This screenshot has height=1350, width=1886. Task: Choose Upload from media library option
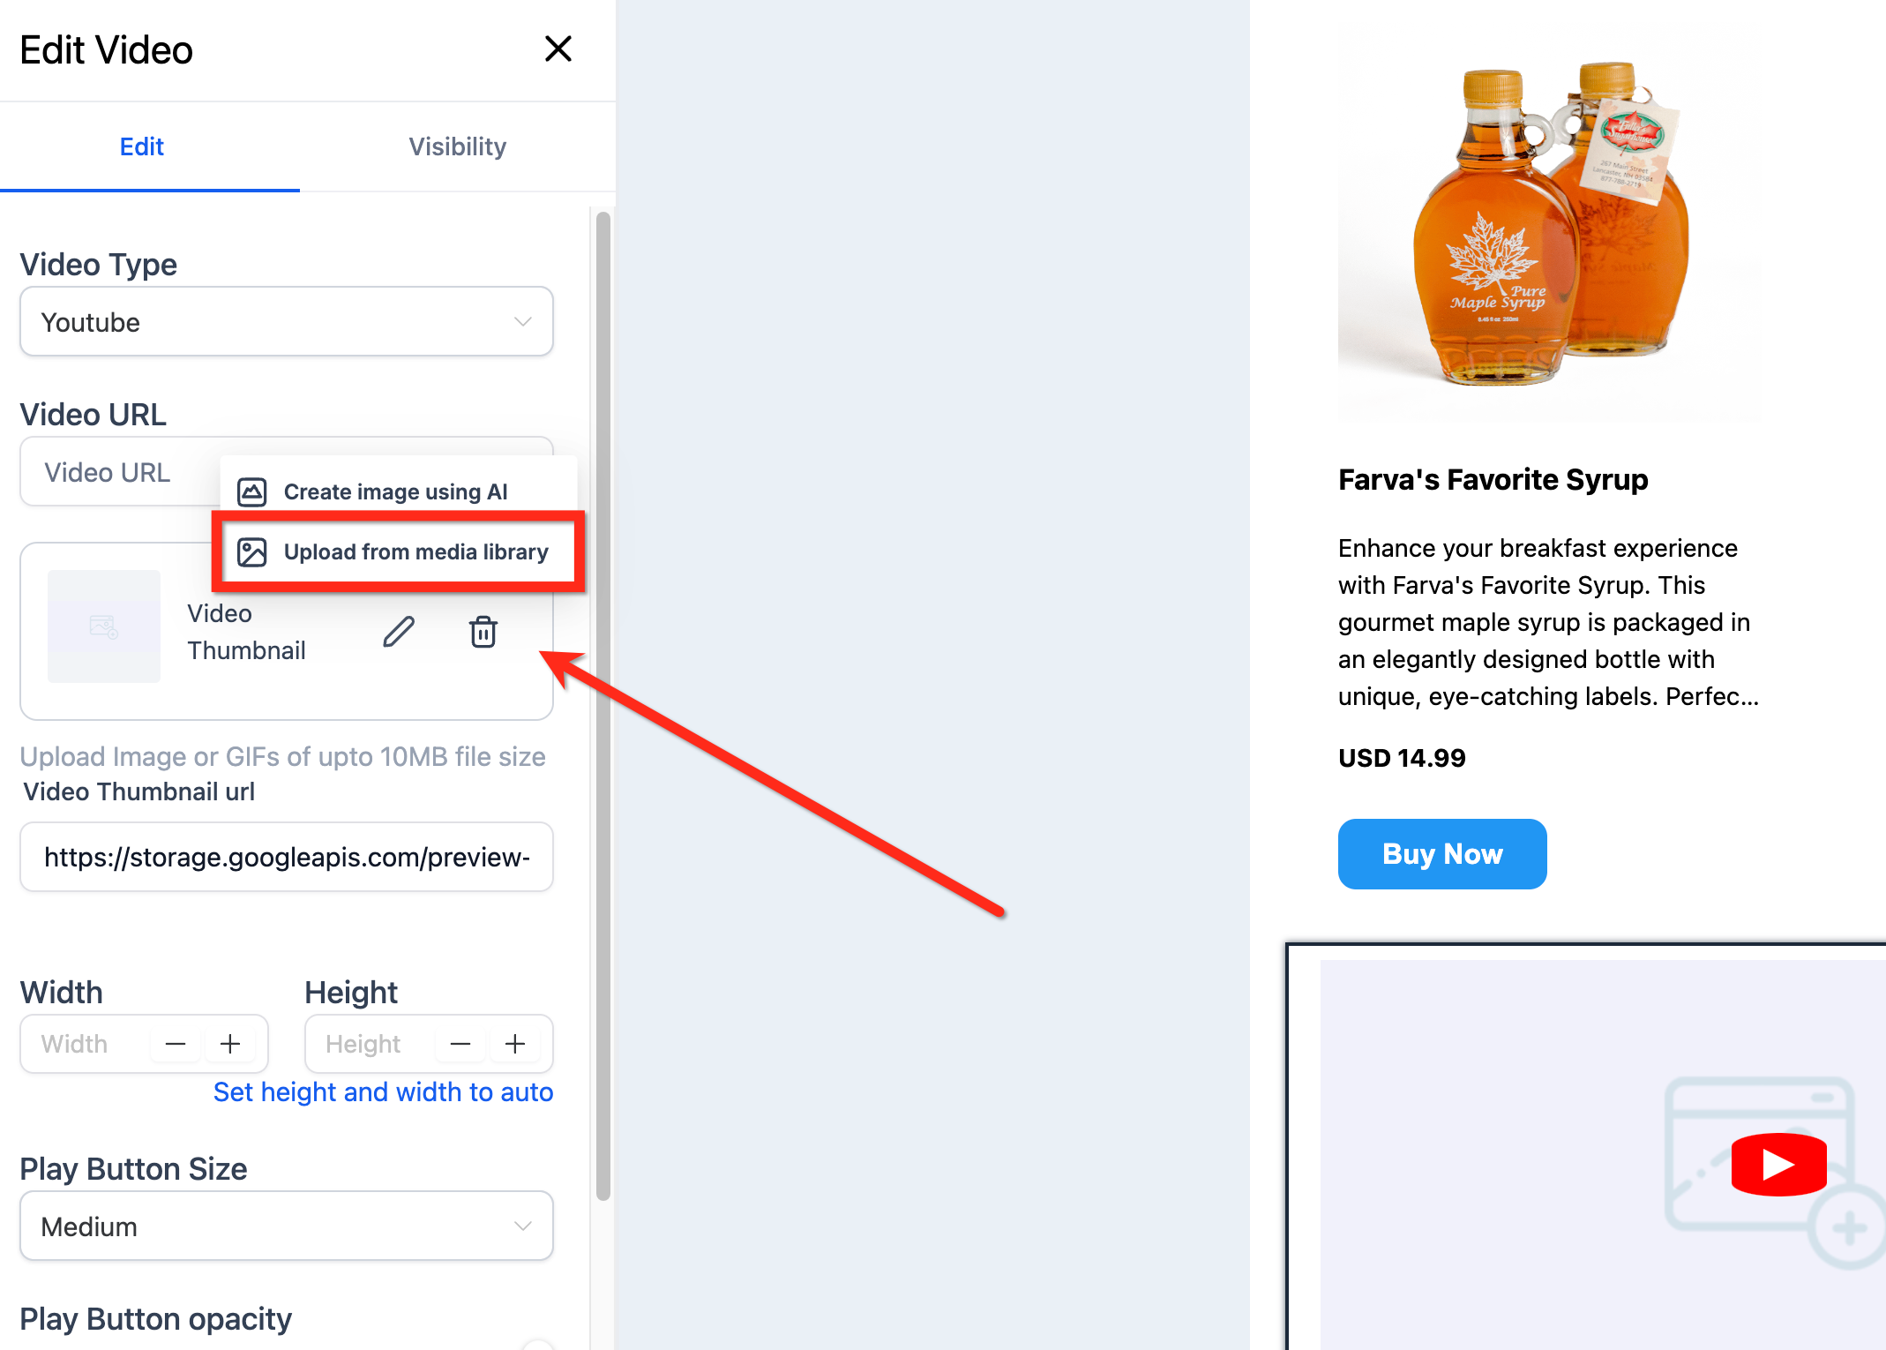pos(399,551)
